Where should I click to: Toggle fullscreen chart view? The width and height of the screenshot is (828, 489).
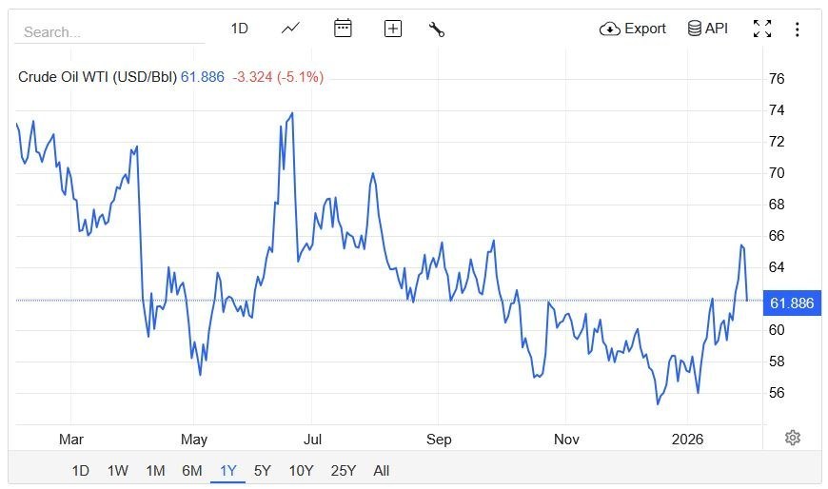pos(762,29)
